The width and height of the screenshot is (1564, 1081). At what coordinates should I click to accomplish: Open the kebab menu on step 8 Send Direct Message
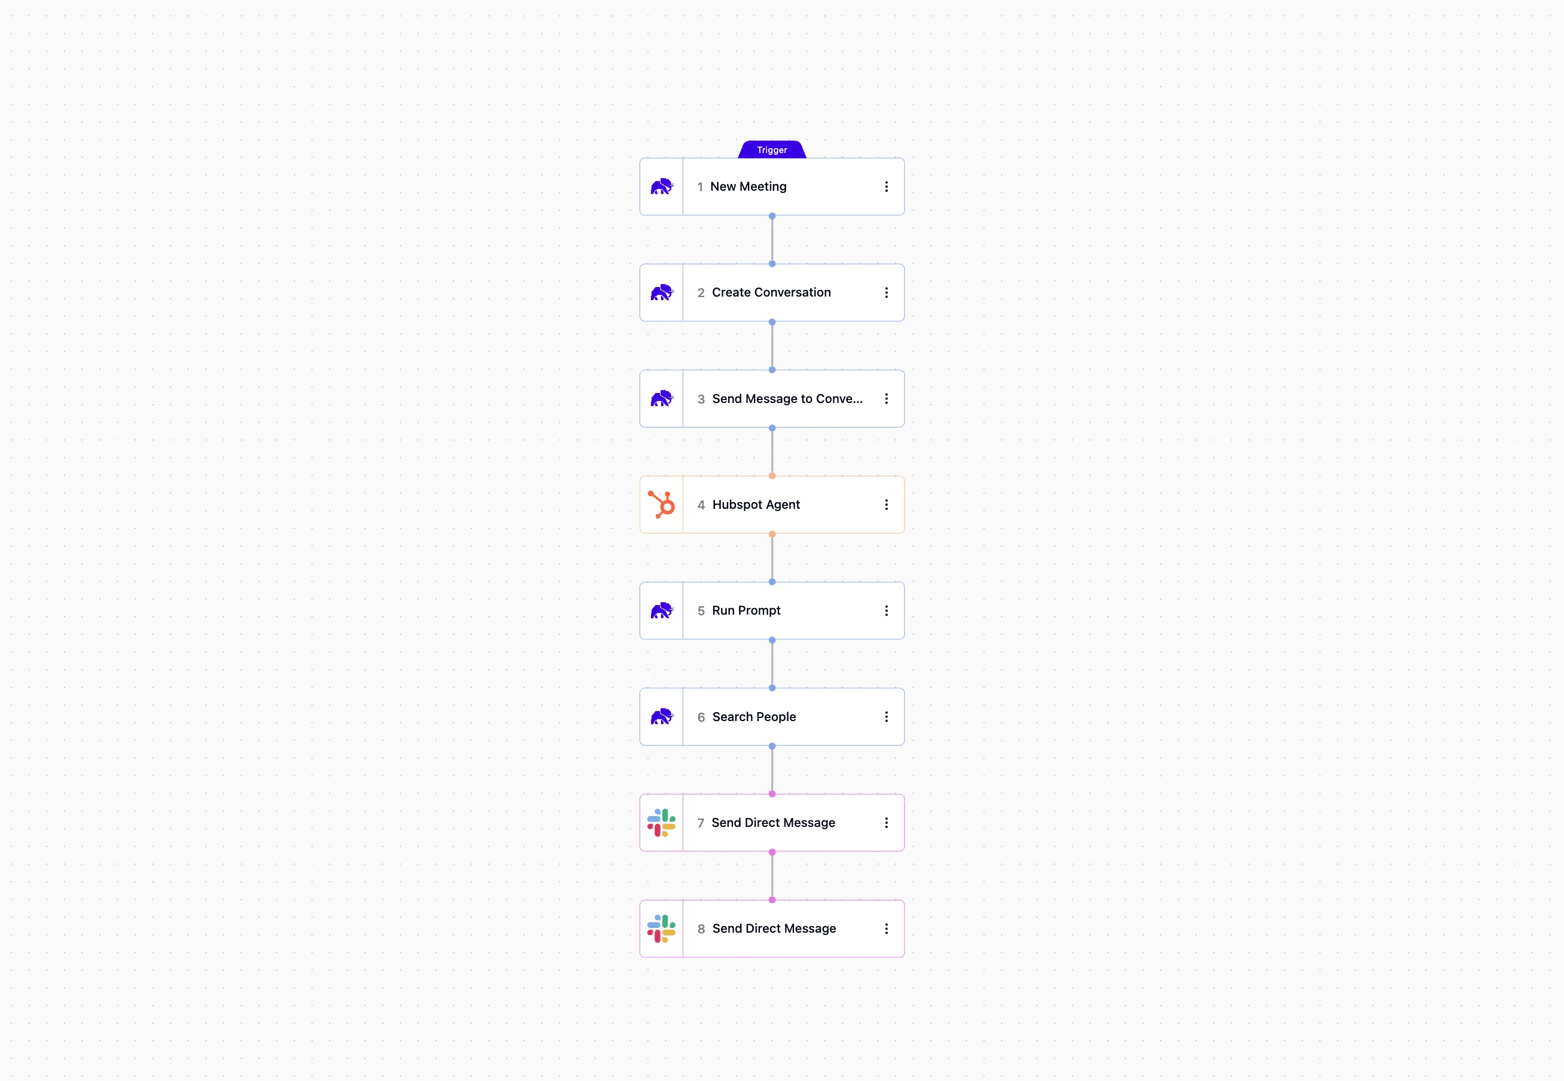(886, 929)
